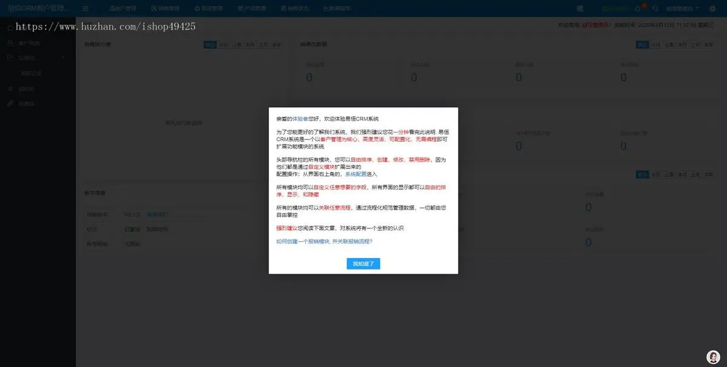This screenshot has width=727, height=367.
Task: Click the green status indicator in header
Action: tap(615, 8)
